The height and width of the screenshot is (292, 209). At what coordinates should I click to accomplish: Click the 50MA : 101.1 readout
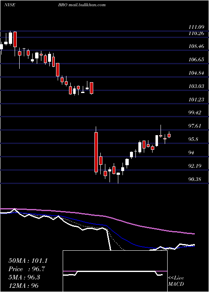coord(28,261)
